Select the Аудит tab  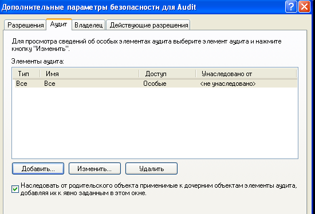pyautogui.click(x=58, y=24)
